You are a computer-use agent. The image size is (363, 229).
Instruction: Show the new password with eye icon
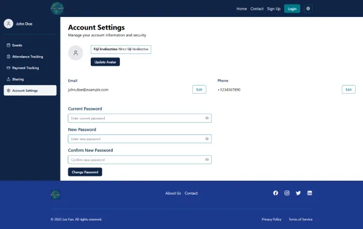[207, 139]
